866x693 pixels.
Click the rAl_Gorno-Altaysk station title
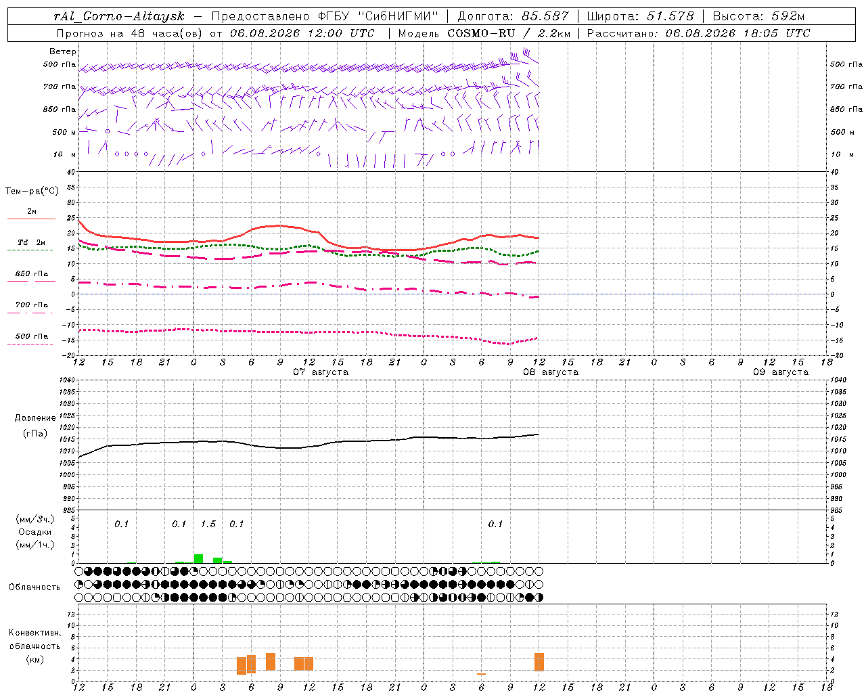point(119,16)
